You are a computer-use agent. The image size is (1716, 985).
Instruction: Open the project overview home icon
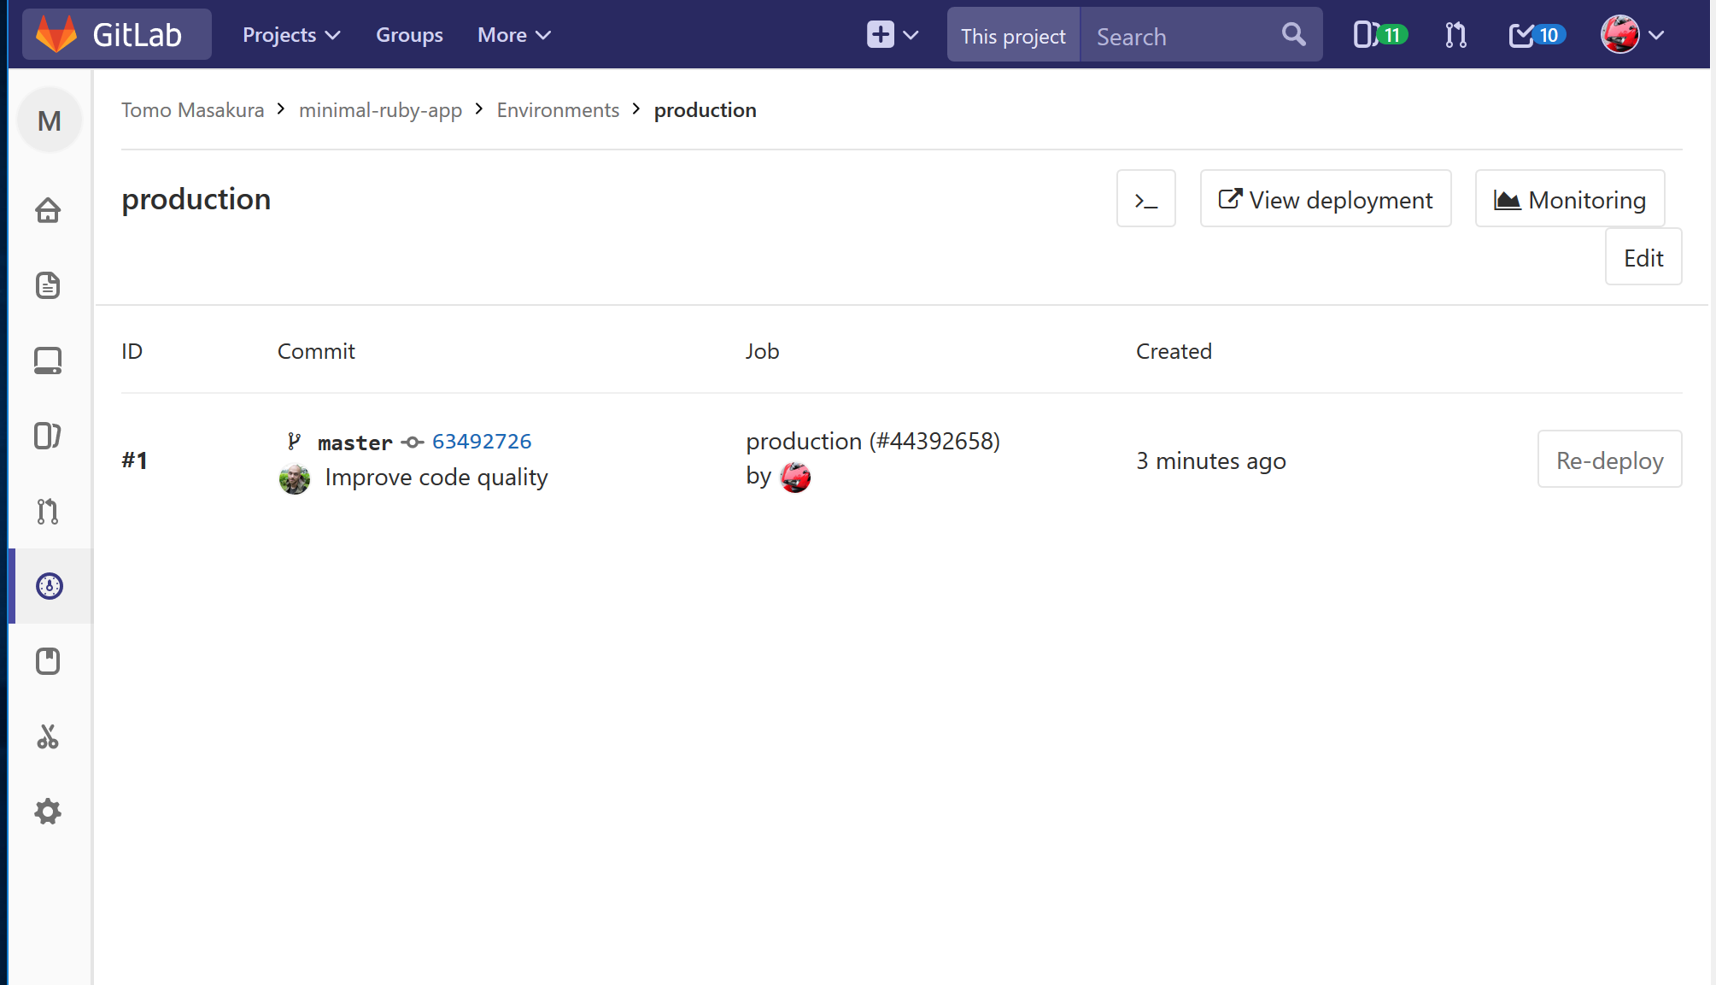48,210
